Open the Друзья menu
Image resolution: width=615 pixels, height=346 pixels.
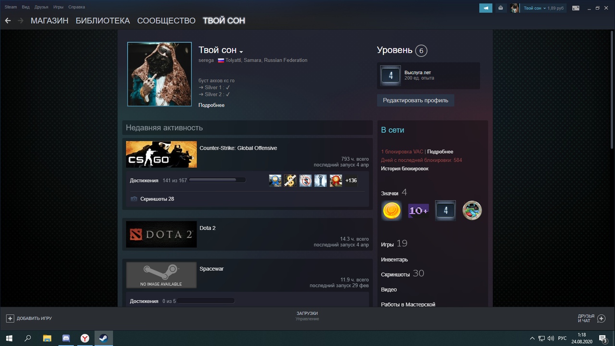41,7
